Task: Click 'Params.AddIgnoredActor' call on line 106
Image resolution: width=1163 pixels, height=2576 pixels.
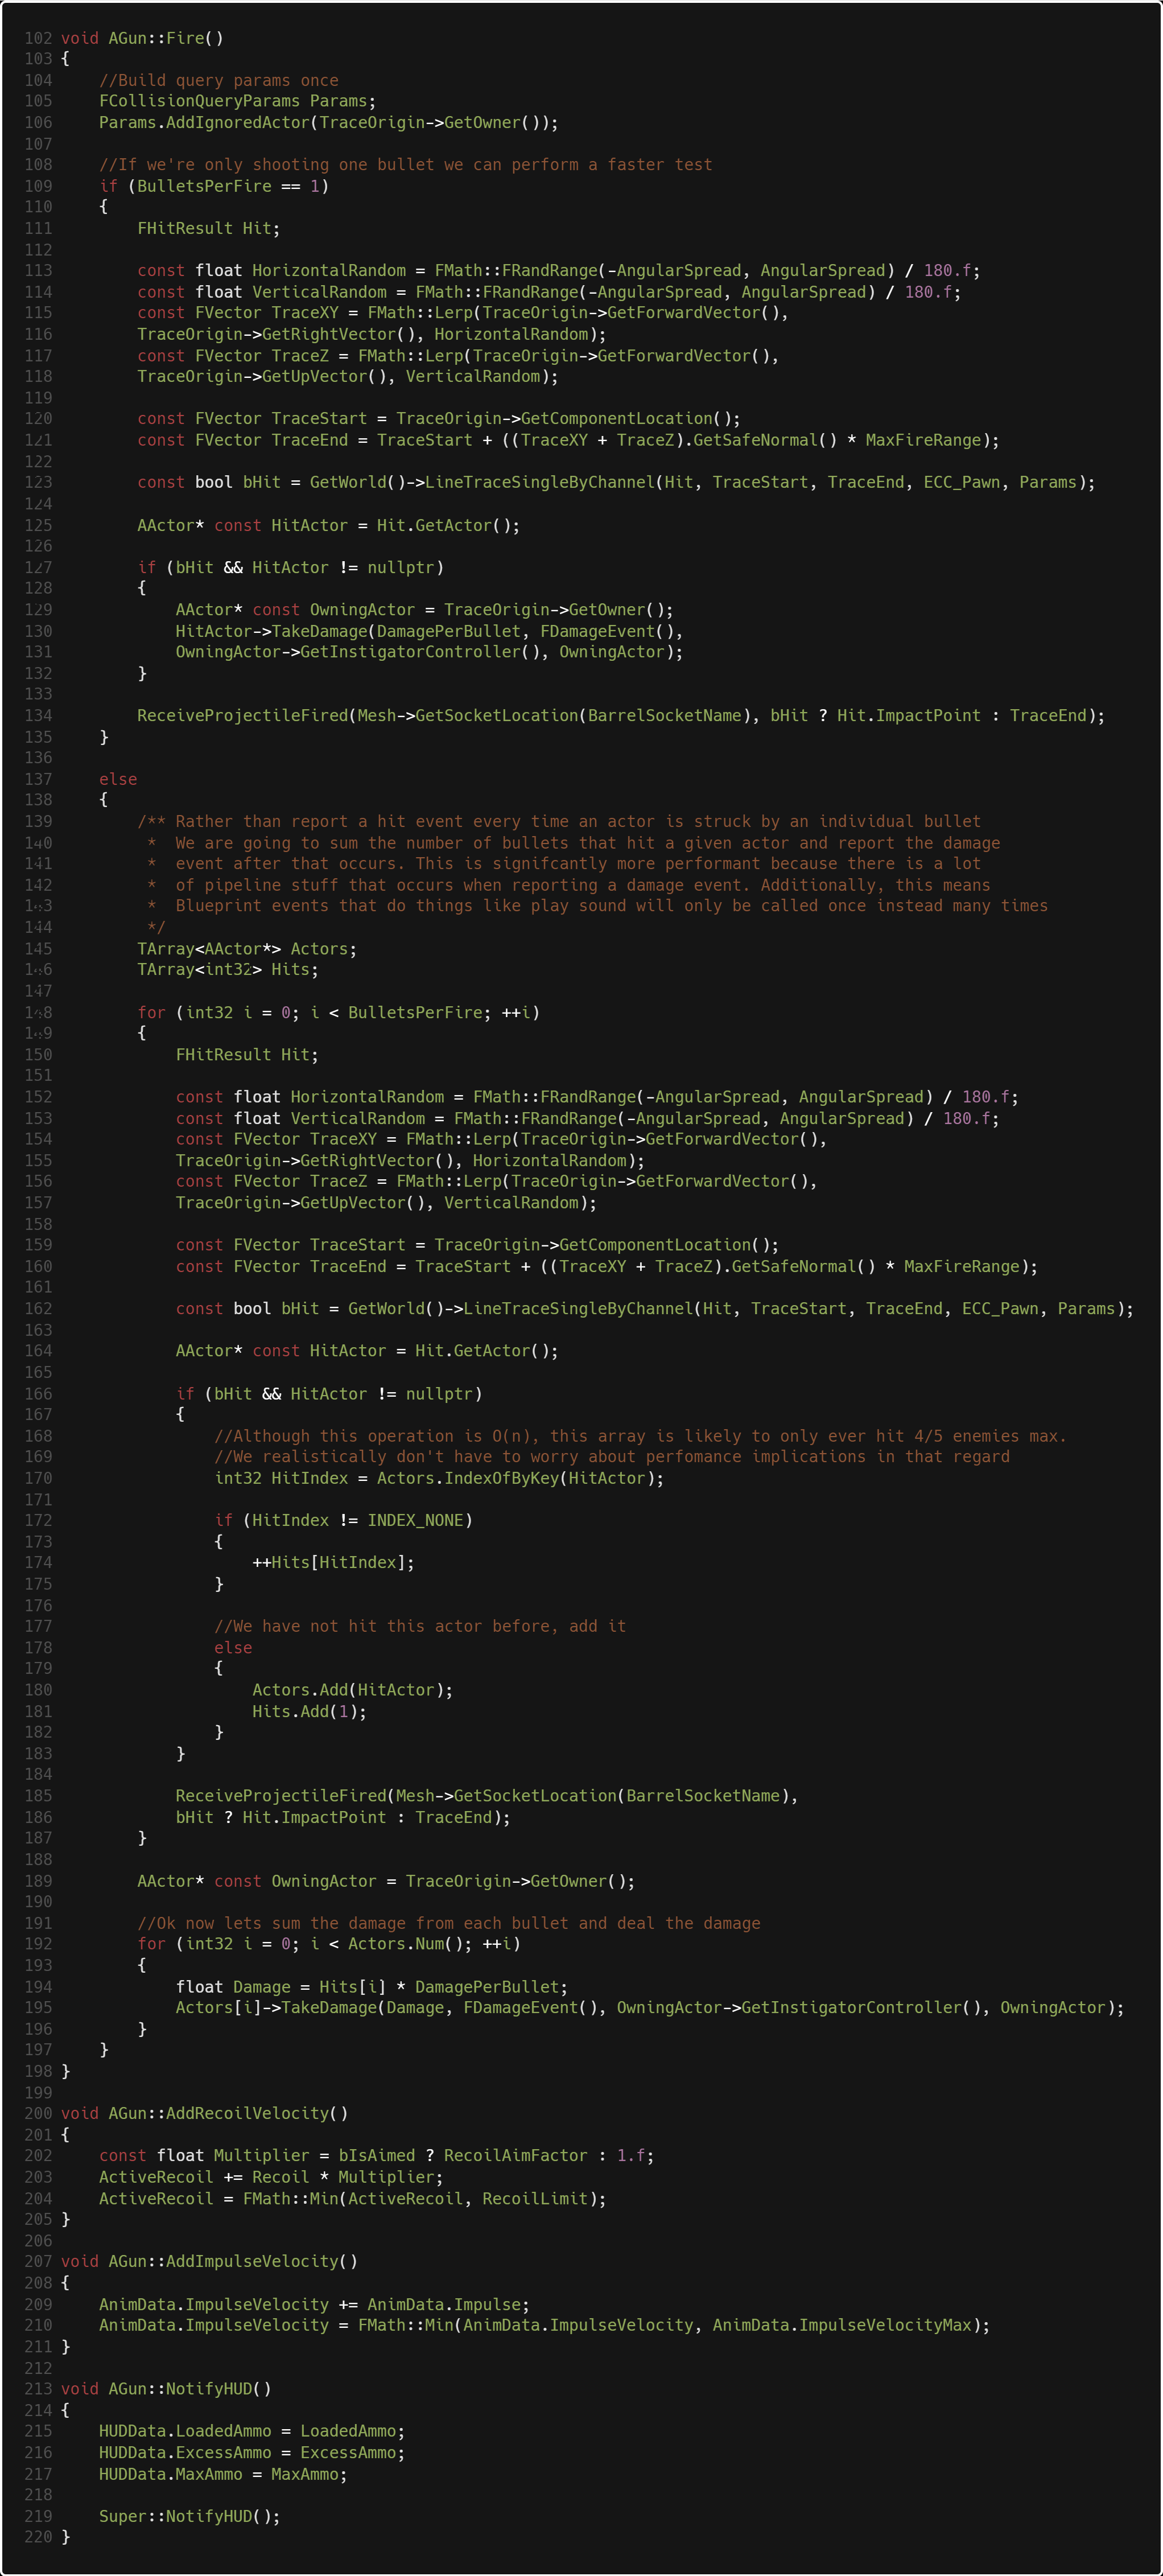Action: tap(205, 122)
